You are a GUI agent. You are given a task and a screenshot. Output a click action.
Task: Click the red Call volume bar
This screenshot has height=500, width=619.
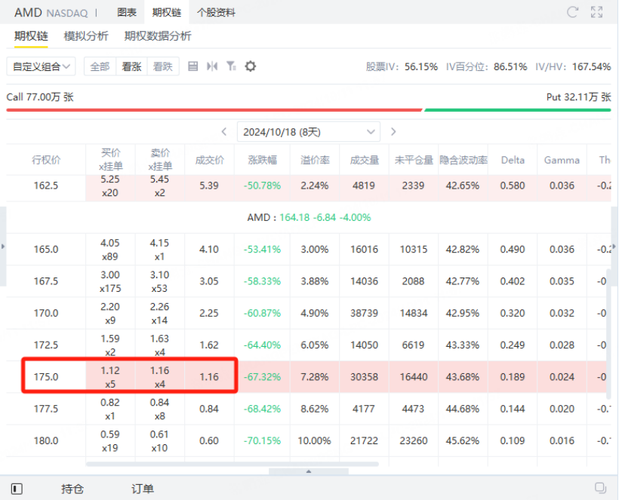[214, 110]
